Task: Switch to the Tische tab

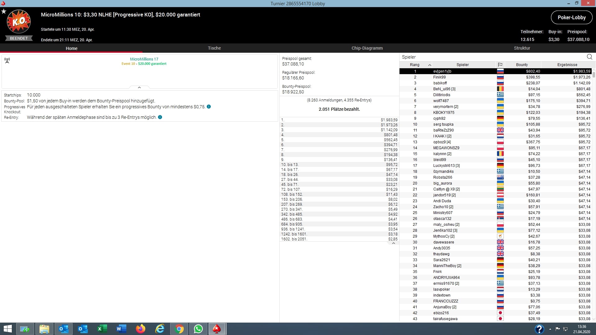Action: [214, 48]
